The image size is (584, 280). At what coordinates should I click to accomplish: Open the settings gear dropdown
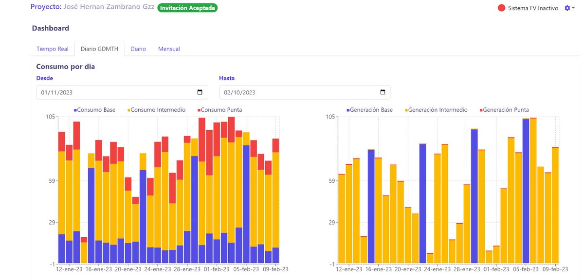[569, 8]
